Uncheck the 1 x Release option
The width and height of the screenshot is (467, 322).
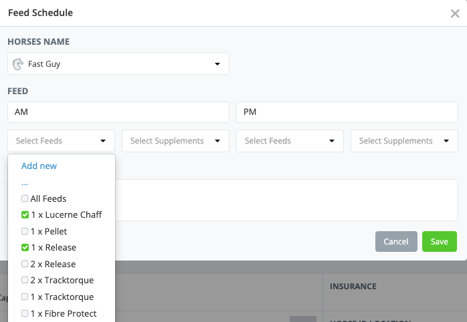[x=25, y=248]
